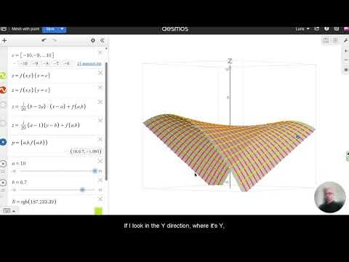Zoom out on the 3D graph
349x262 pixels.
(x=346, y=60)
